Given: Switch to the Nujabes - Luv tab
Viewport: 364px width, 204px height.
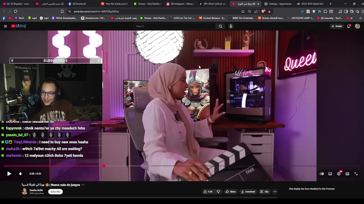Looking at the screenshot, I should coord(17,4).
